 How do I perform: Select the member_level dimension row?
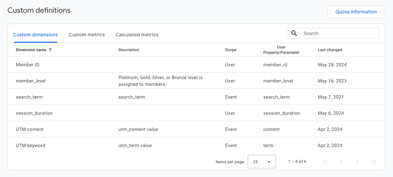click(31, 81)
